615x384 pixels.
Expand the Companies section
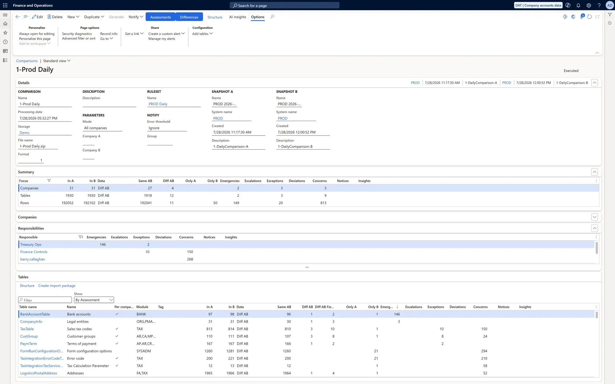pyautogui.click(x=594, y=217)
